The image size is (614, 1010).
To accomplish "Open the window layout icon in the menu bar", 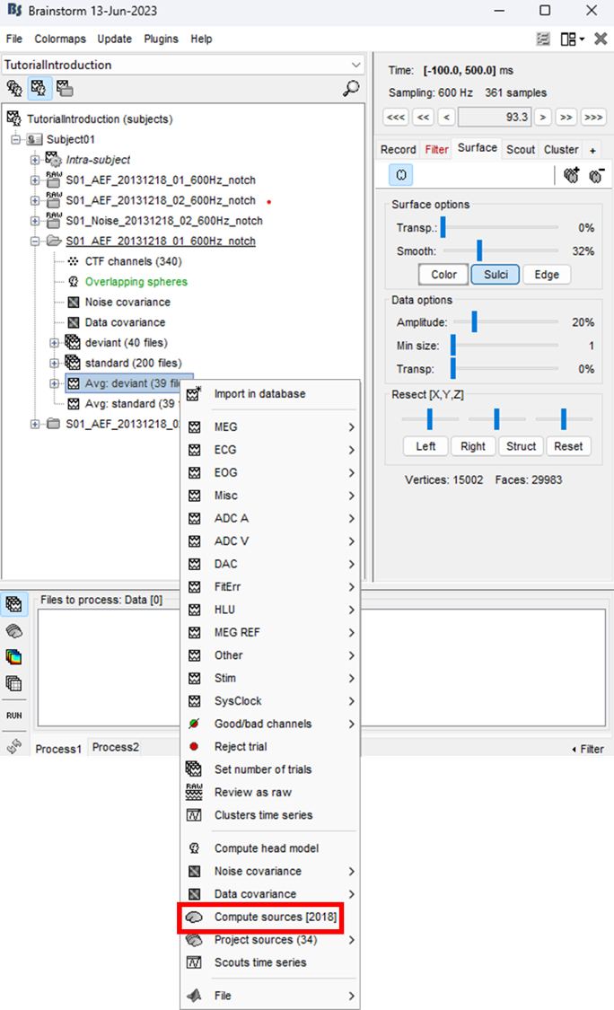I will point(571,40).
